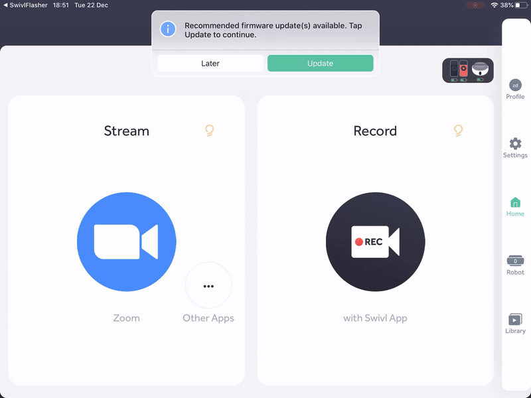The image size is (531, 398).
Task: Open the markers and robot battery status panel
Action: (x=468, y=70)
